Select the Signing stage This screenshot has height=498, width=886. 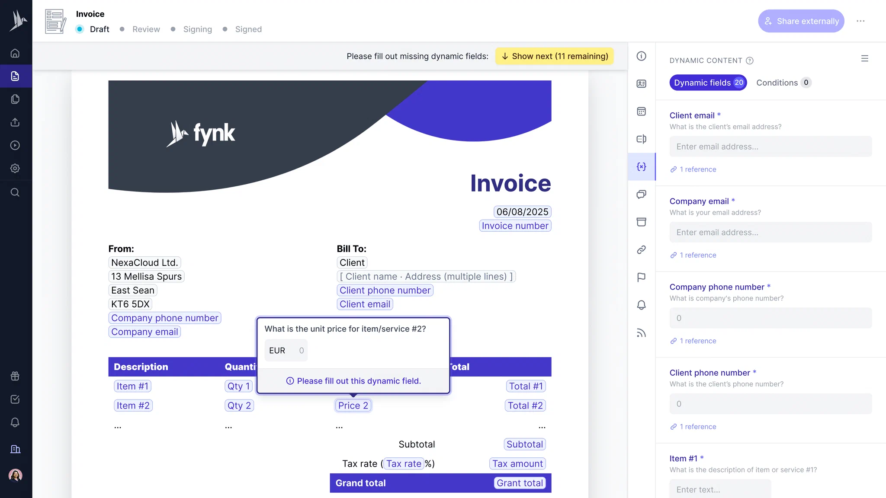tap(197, 29)
